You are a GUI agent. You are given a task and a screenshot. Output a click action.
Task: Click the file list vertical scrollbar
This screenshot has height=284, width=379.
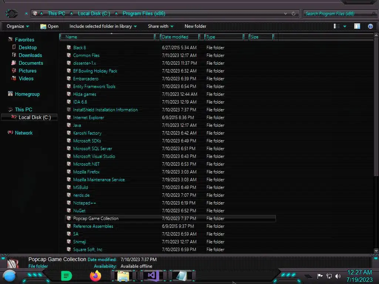coord(376,107)
